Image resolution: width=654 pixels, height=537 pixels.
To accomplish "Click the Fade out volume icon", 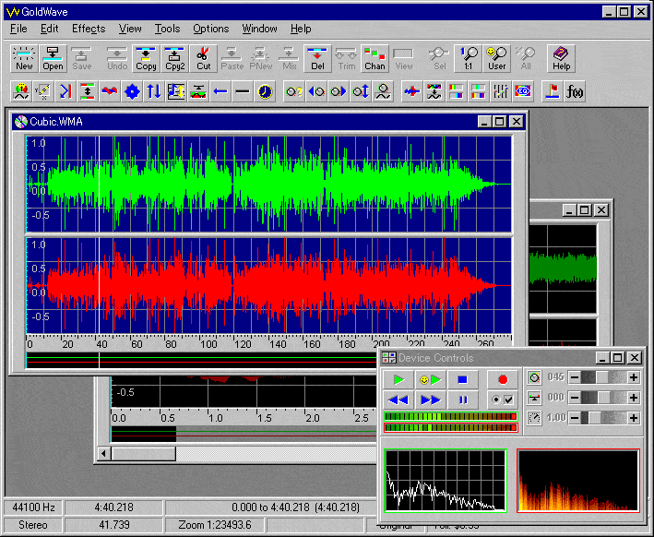I will [339, 91].
